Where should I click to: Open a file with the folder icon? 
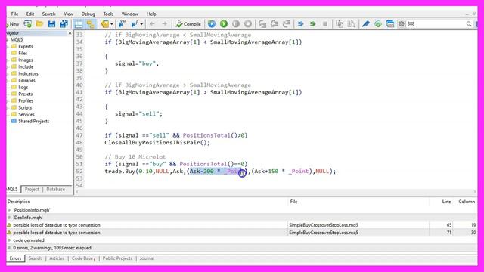[39, 23]
